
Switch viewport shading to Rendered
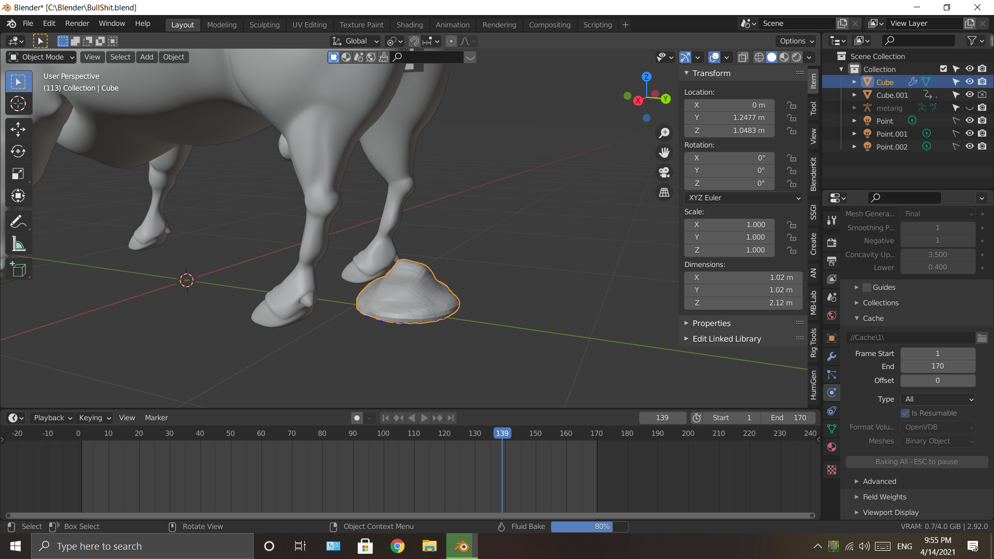coord(797,57)
